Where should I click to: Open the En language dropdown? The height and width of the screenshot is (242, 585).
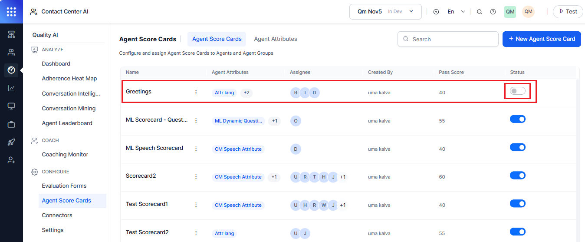coord(456,12)
